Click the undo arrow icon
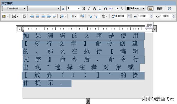 tap(111, 9)
